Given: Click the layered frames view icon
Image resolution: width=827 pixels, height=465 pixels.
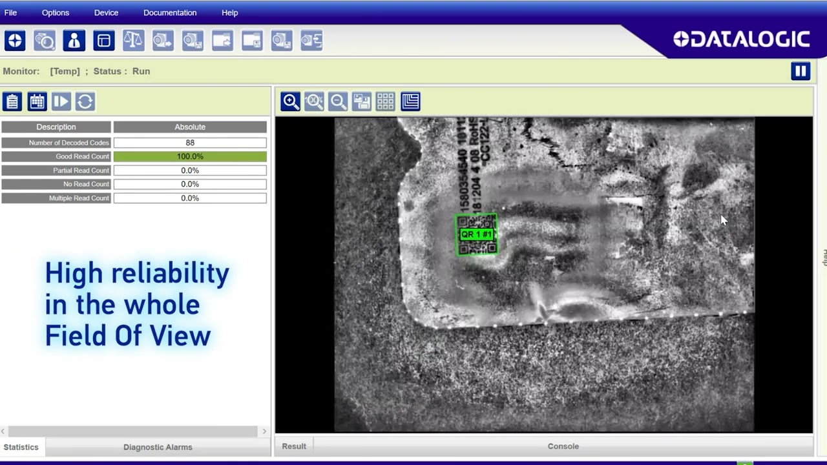Looking at the screenshot, I should click(x=410, y=101).
